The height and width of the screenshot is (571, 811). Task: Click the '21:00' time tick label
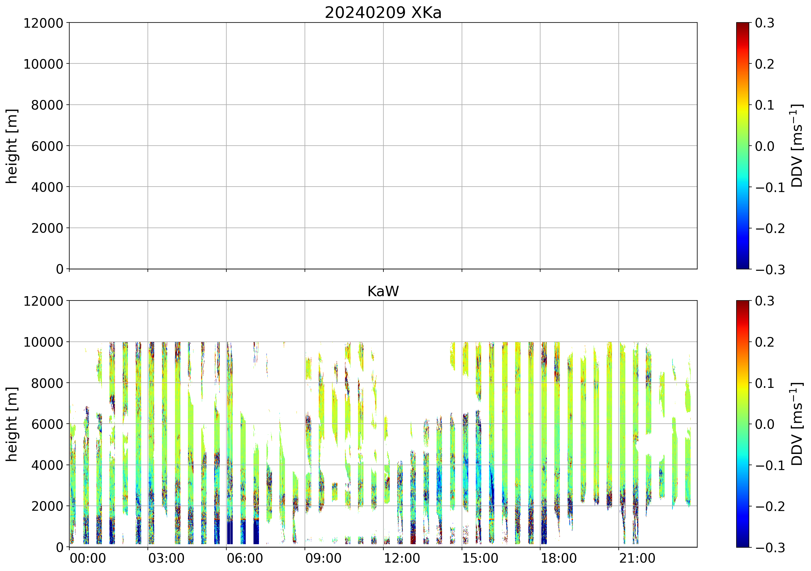(x=637, y=559)
